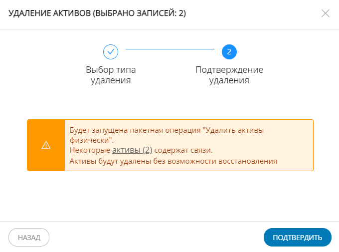The height and width of the screenshot is (252, 339).
Task: Click the word "Некоторые" in the warning
Action: (90, 150)
